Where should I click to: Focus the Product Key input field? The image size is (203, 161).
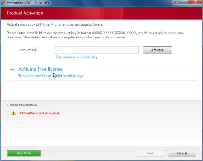point(96,50)
